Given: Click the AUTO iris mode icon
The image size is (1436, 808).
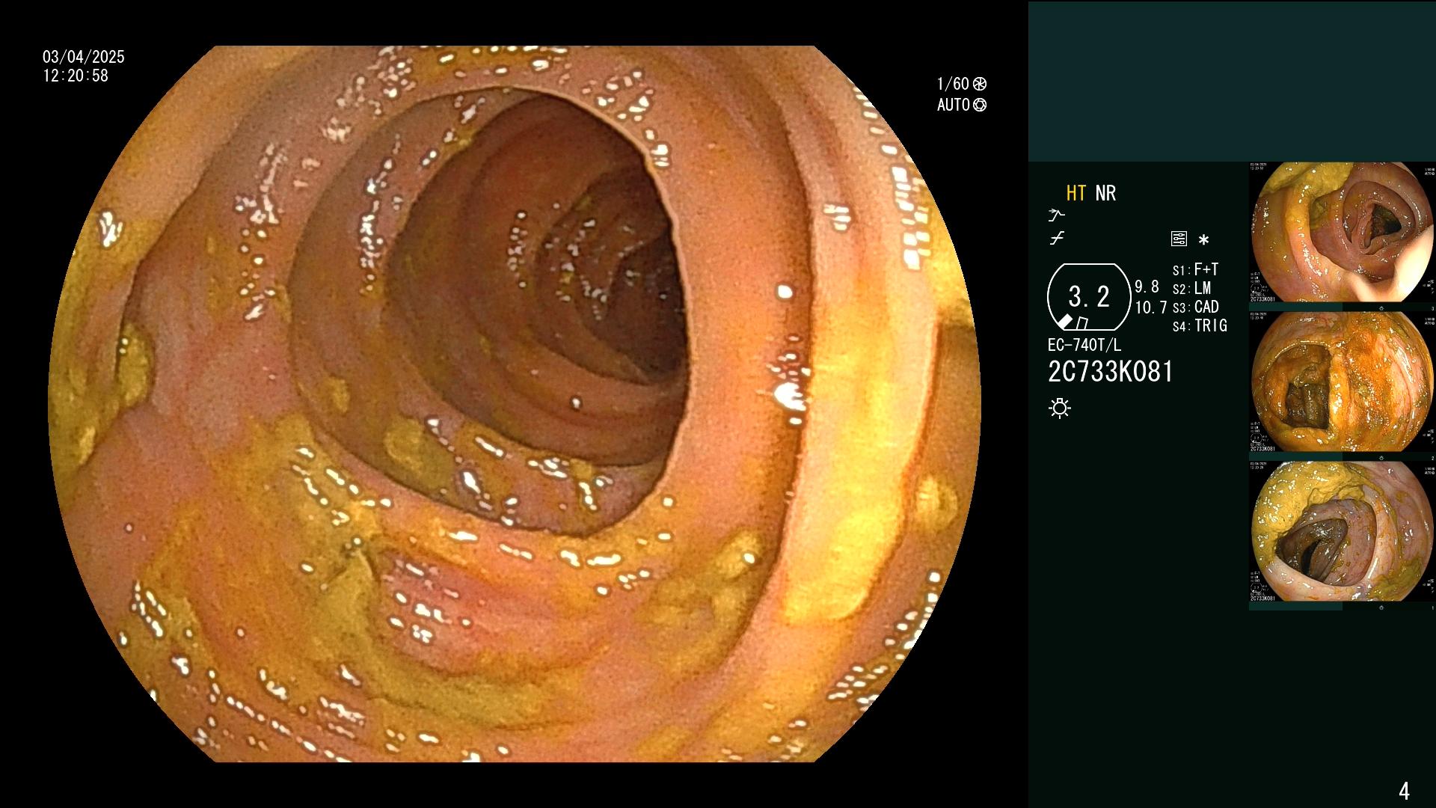Looking at the screenshot, I should click(x=980, y=105).
